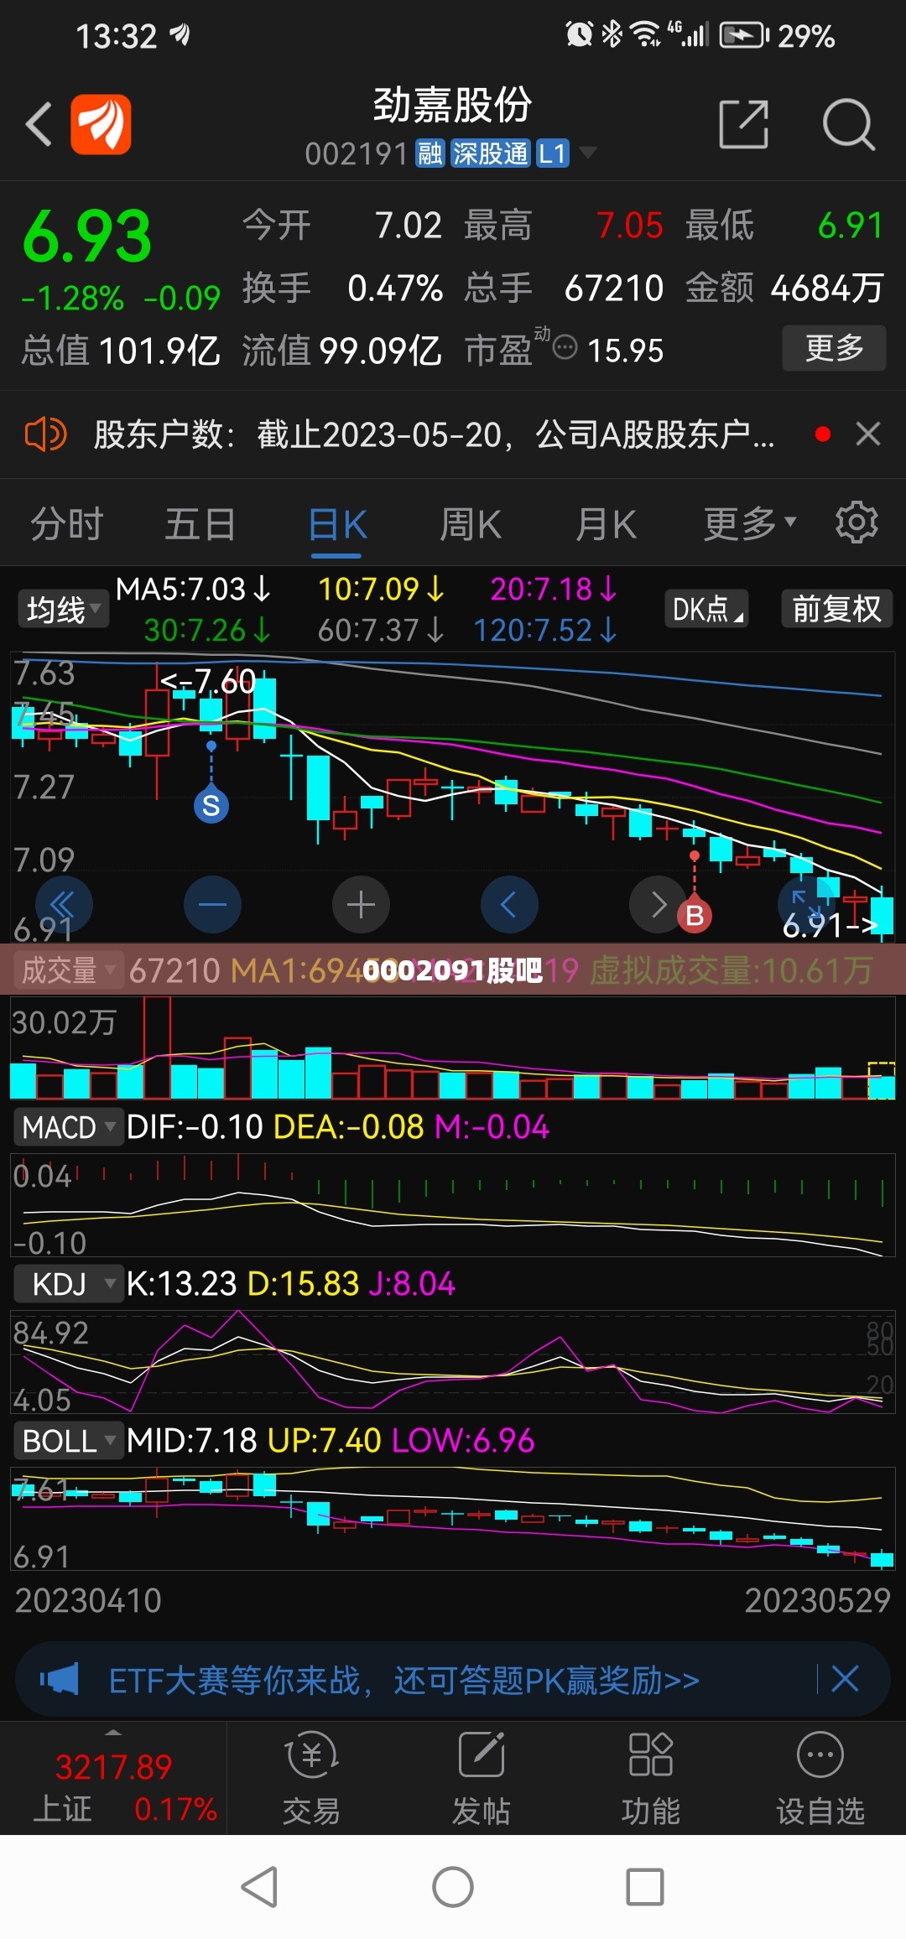The width and height of the screenshot is (906, 1939).
Task: Open the orange Eastmoney app logo
Action: tap(101, 124)
